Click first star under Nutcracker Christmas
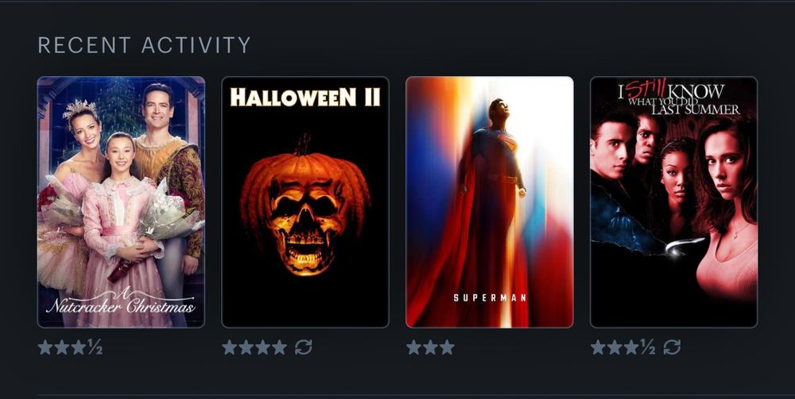Viewport: 795px width, 399px height. click(45, 347)
